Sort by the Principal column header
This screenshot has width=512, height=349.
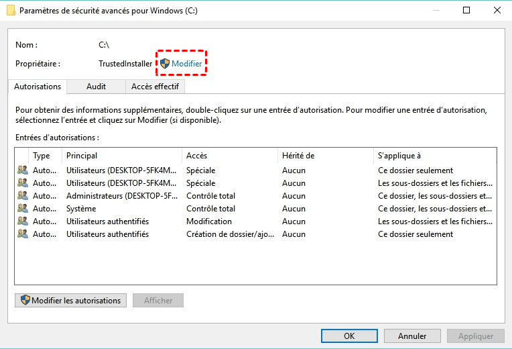point(122,156)
